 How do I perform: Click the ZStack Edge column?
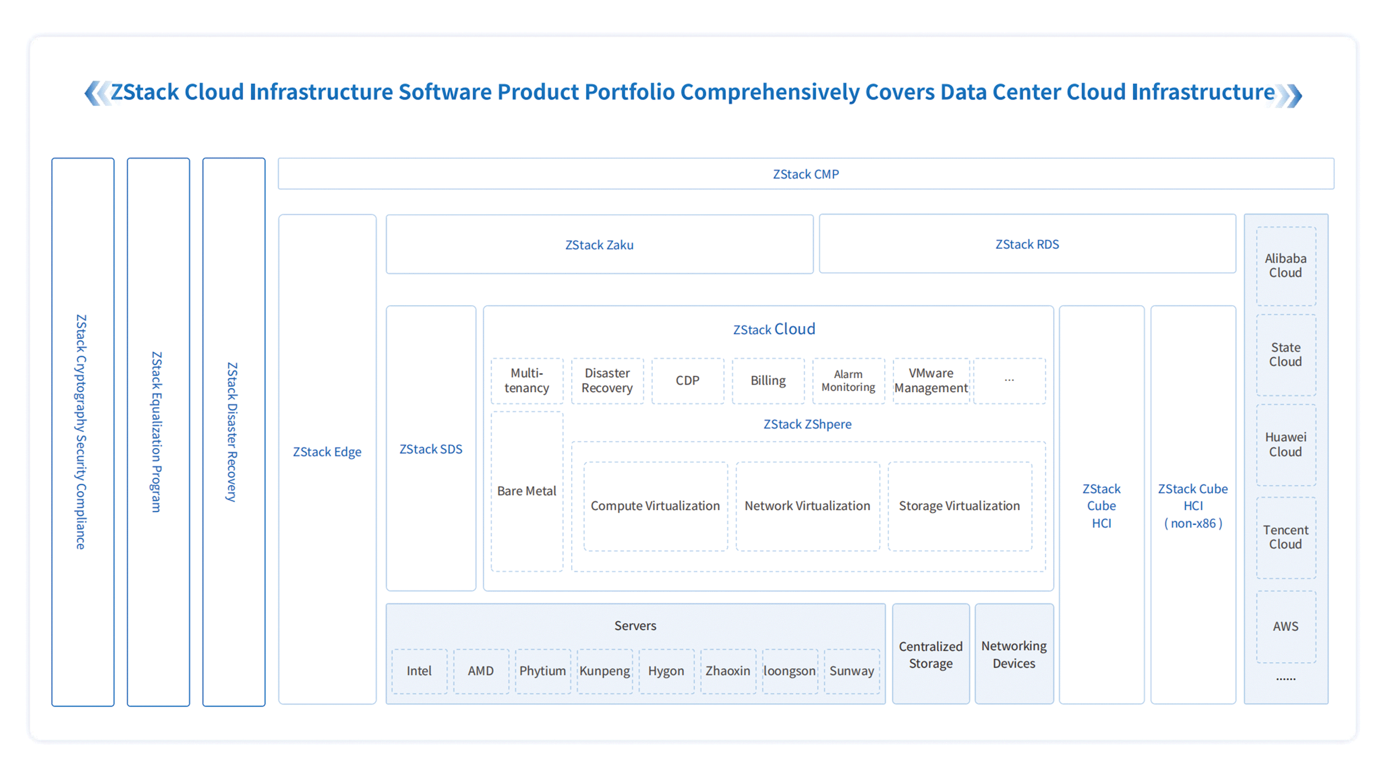tap(327, 459)
